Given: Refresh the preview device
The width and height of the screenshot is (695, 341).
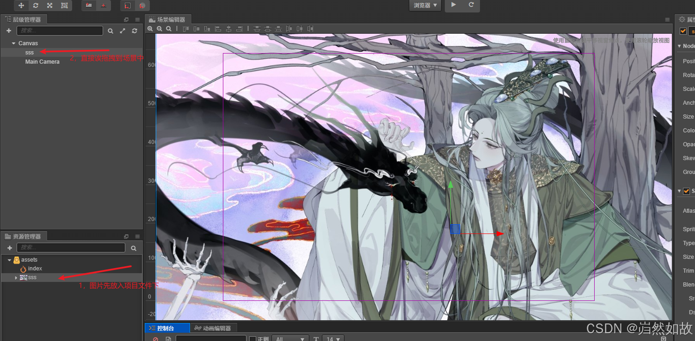Looking at the screenshot, I should click(471, 5).
